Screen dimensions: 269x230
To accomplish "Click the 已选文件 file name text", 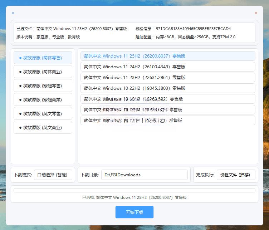I will 82,29.
